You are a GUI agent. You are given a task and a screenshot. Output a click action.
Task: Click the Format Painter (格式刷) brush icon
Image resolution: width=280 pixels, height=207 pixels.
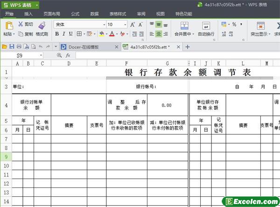(41, 25)
